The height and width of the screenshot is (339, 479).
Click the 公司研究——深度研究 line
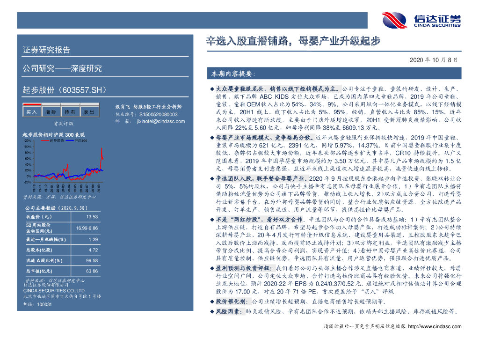coord(62,68)
